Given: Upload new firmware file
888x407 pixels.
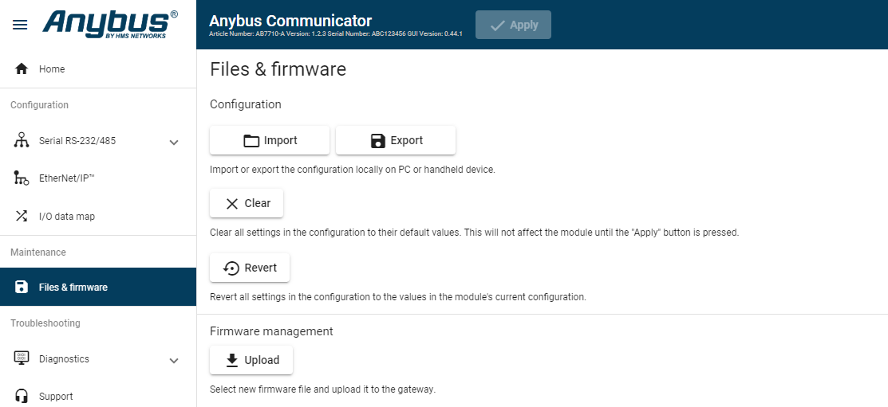Looking at the screenshot, I should pos(251,360).
